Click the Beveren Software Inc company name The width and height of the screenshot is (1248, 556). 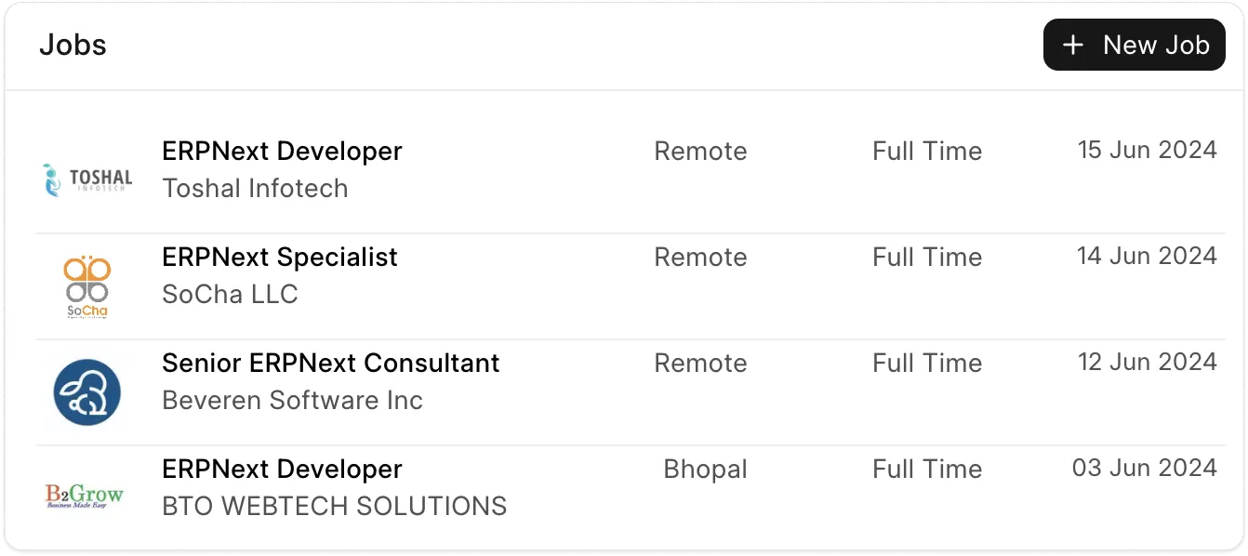(292, 400)
